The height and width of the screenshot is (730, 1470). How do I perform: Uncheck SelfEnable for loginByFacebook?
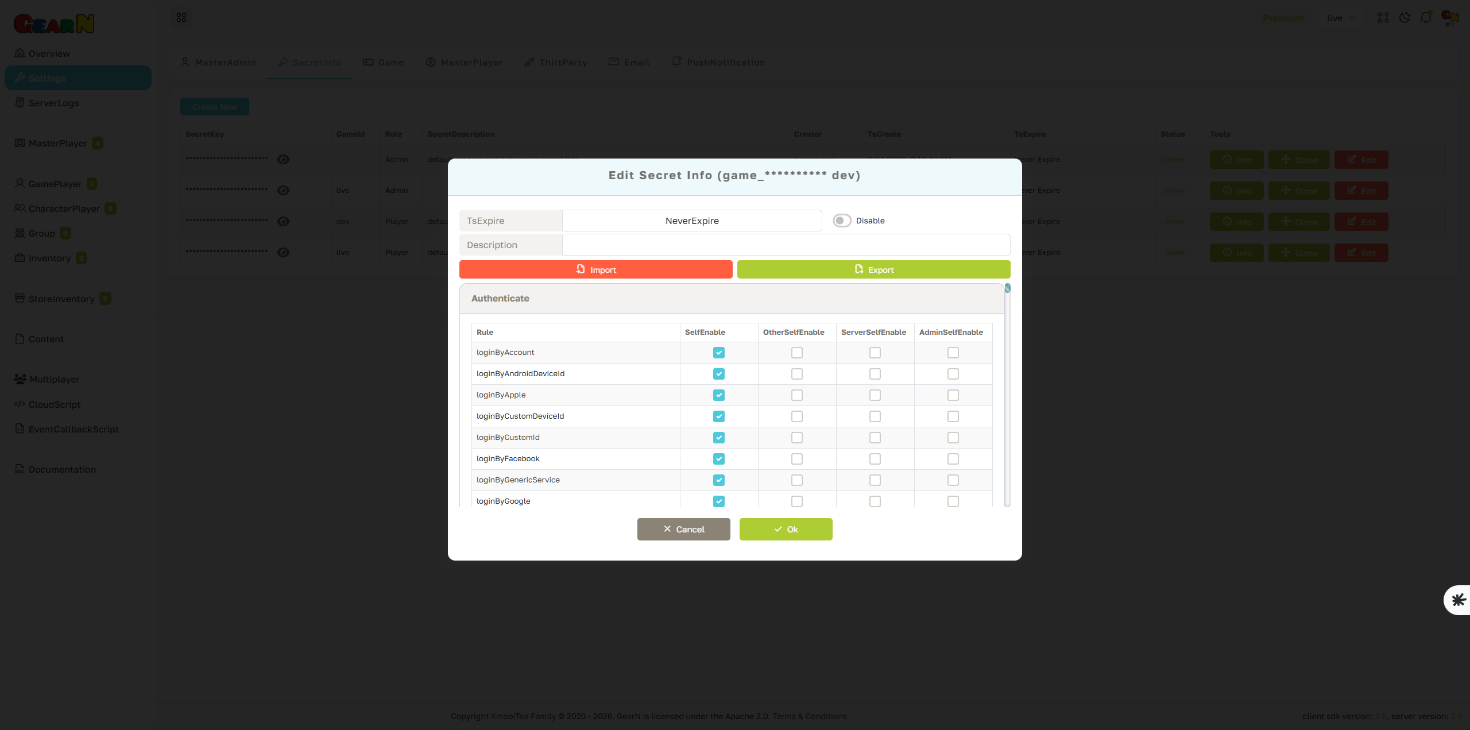718,458
